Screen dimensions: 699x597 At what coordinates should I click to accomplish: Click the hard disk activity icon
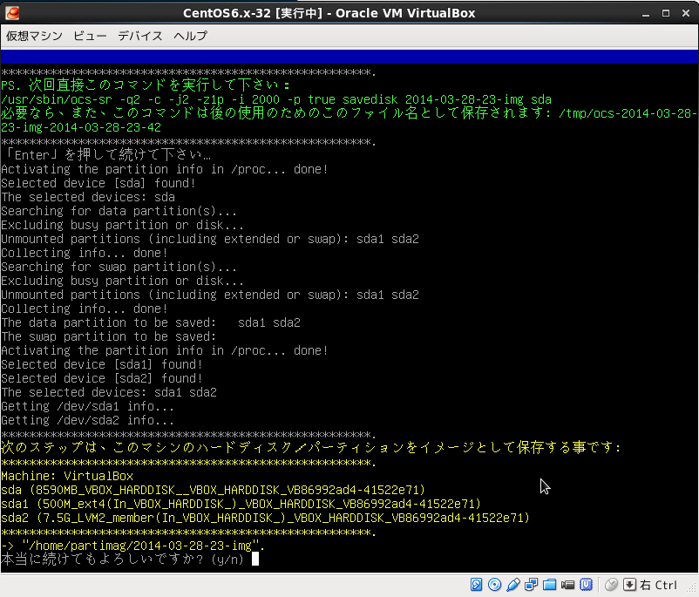[x=477, y=585]
